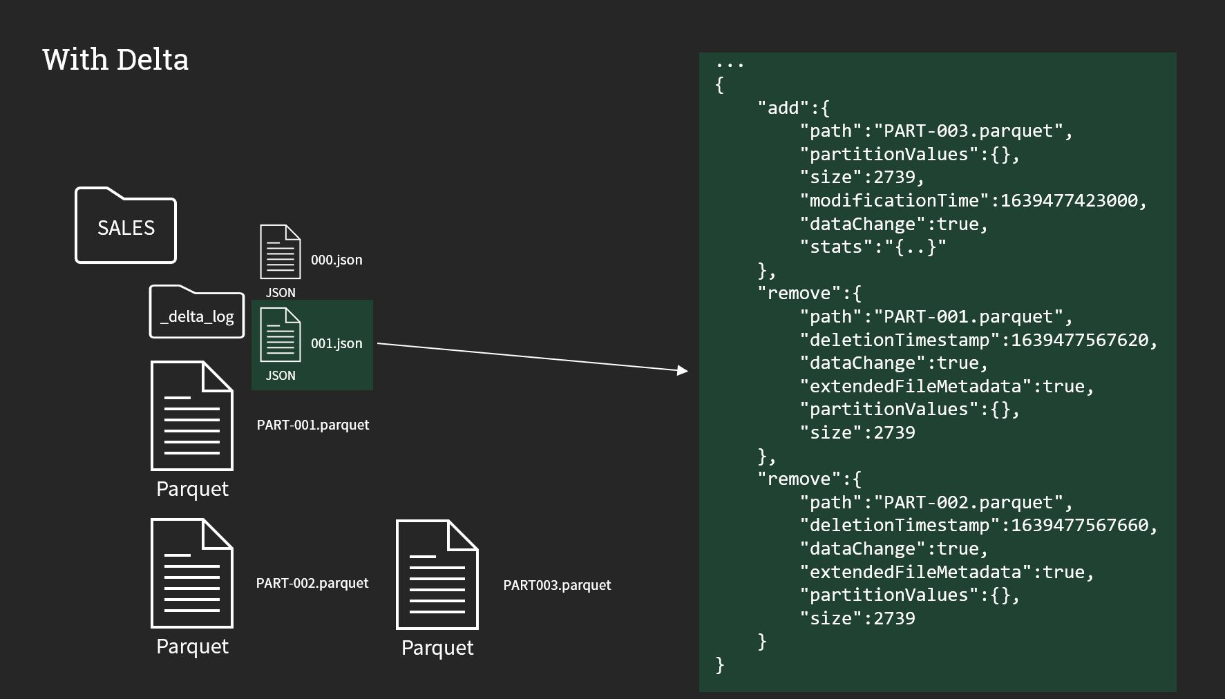
Task: Select the 000.json file icon
Action: pos(281,251)
